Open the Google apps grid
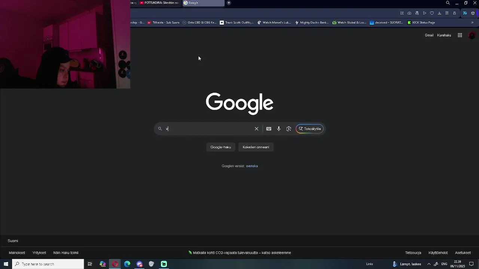Viewport: 479px width, 269px height. pos(460,35)
